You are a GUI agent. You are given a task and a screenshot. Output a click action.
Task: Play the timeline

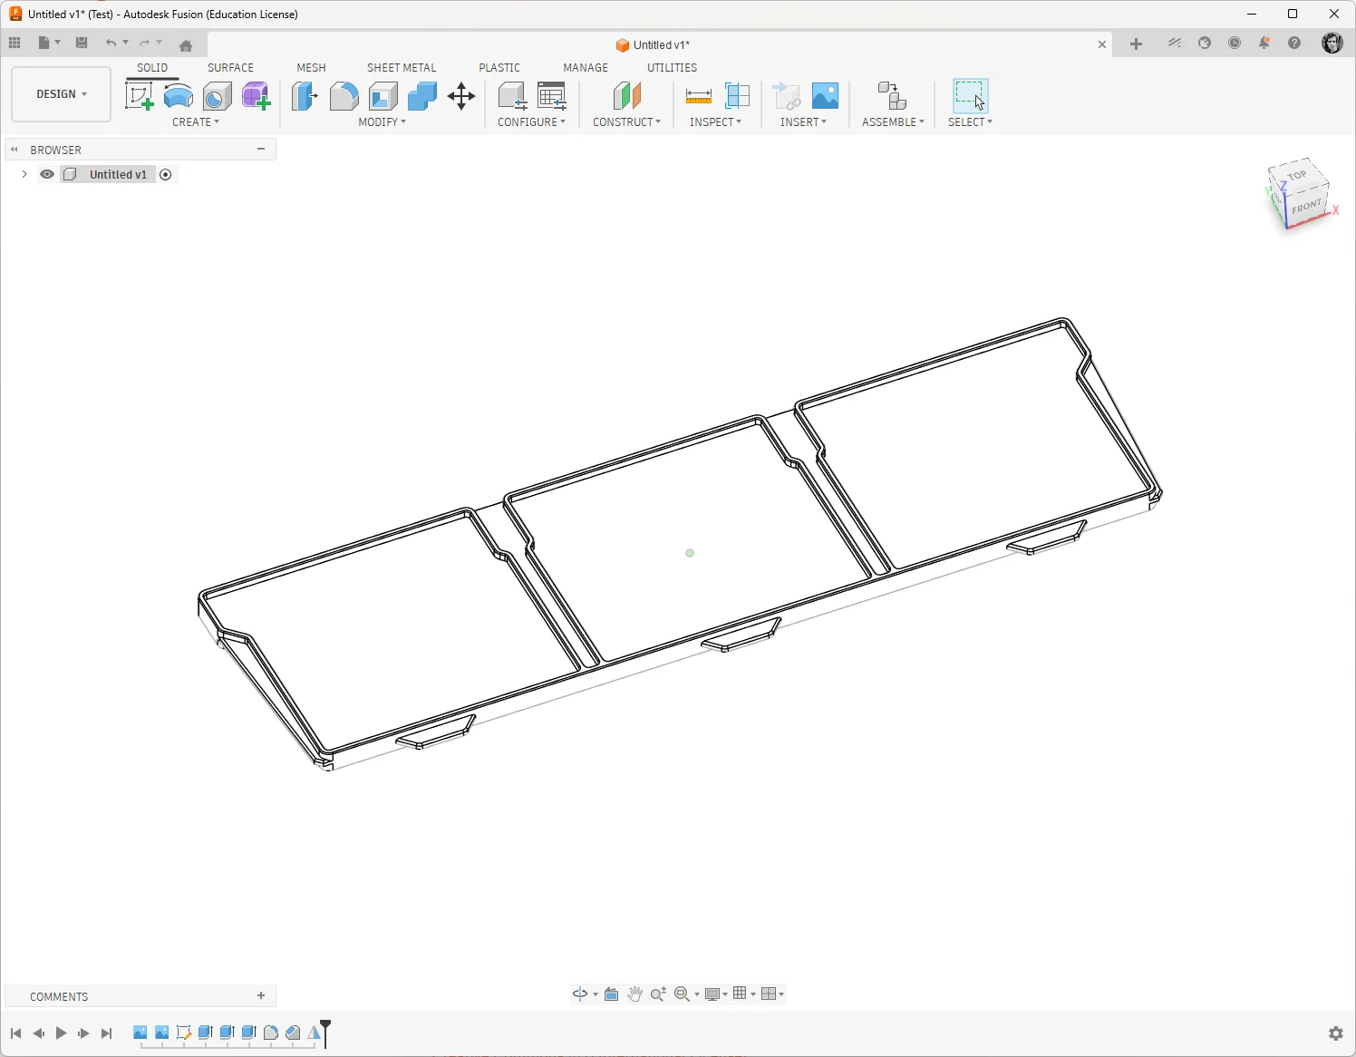tap(61, 1033)
